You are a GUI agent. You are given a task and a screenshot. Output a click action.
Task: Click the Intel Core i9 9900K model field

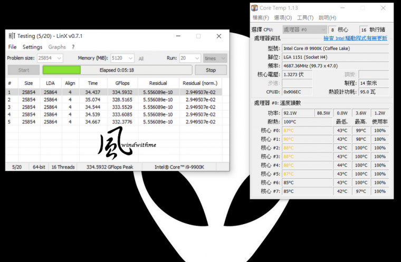(x=336, y=48)
